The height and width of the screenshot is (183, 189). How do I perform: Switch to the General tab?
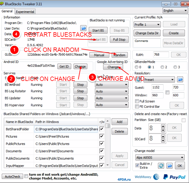(x=7, y=11)
